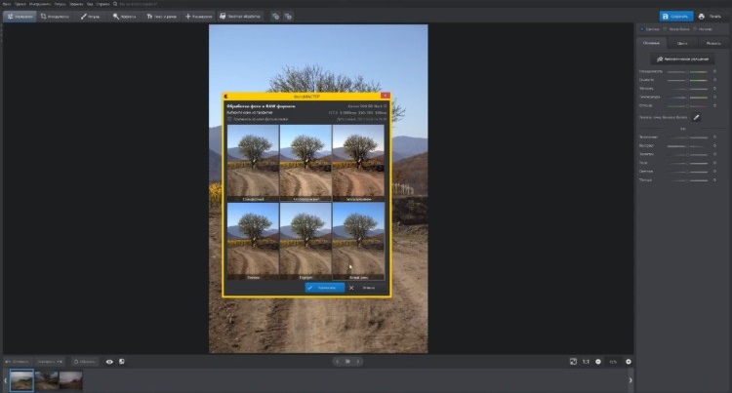Switch to the Цвета tab in the right panel
The image size is (732, 393).
tap(681, 44)
